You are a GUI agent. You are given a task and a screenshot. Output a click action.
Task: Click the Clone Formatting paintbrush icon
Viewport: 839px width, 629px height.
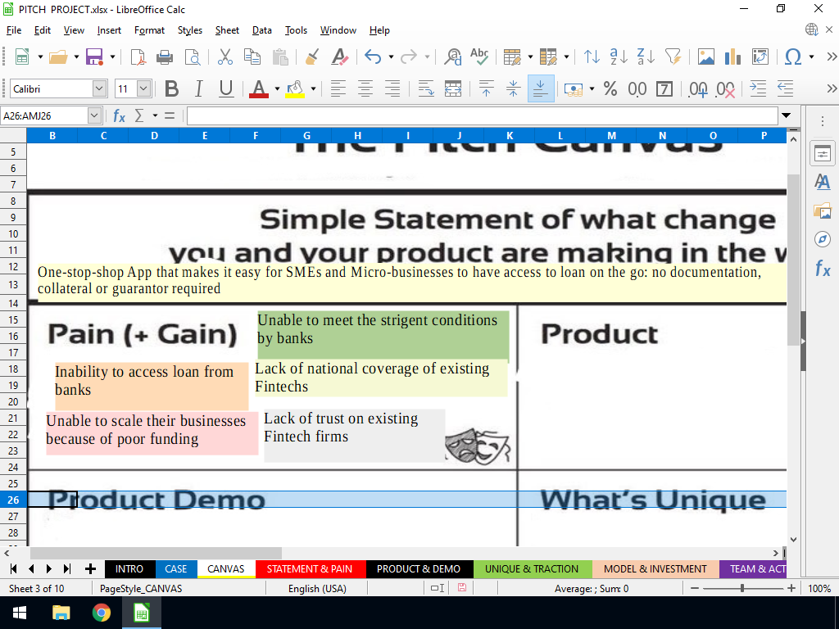click(x=312, y=57)
